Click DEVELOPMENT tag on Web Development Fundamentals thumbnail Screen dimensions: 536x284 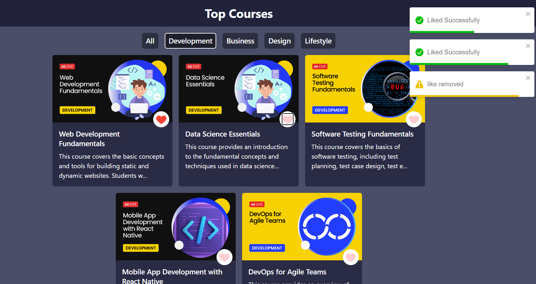[x=77, y=110]
